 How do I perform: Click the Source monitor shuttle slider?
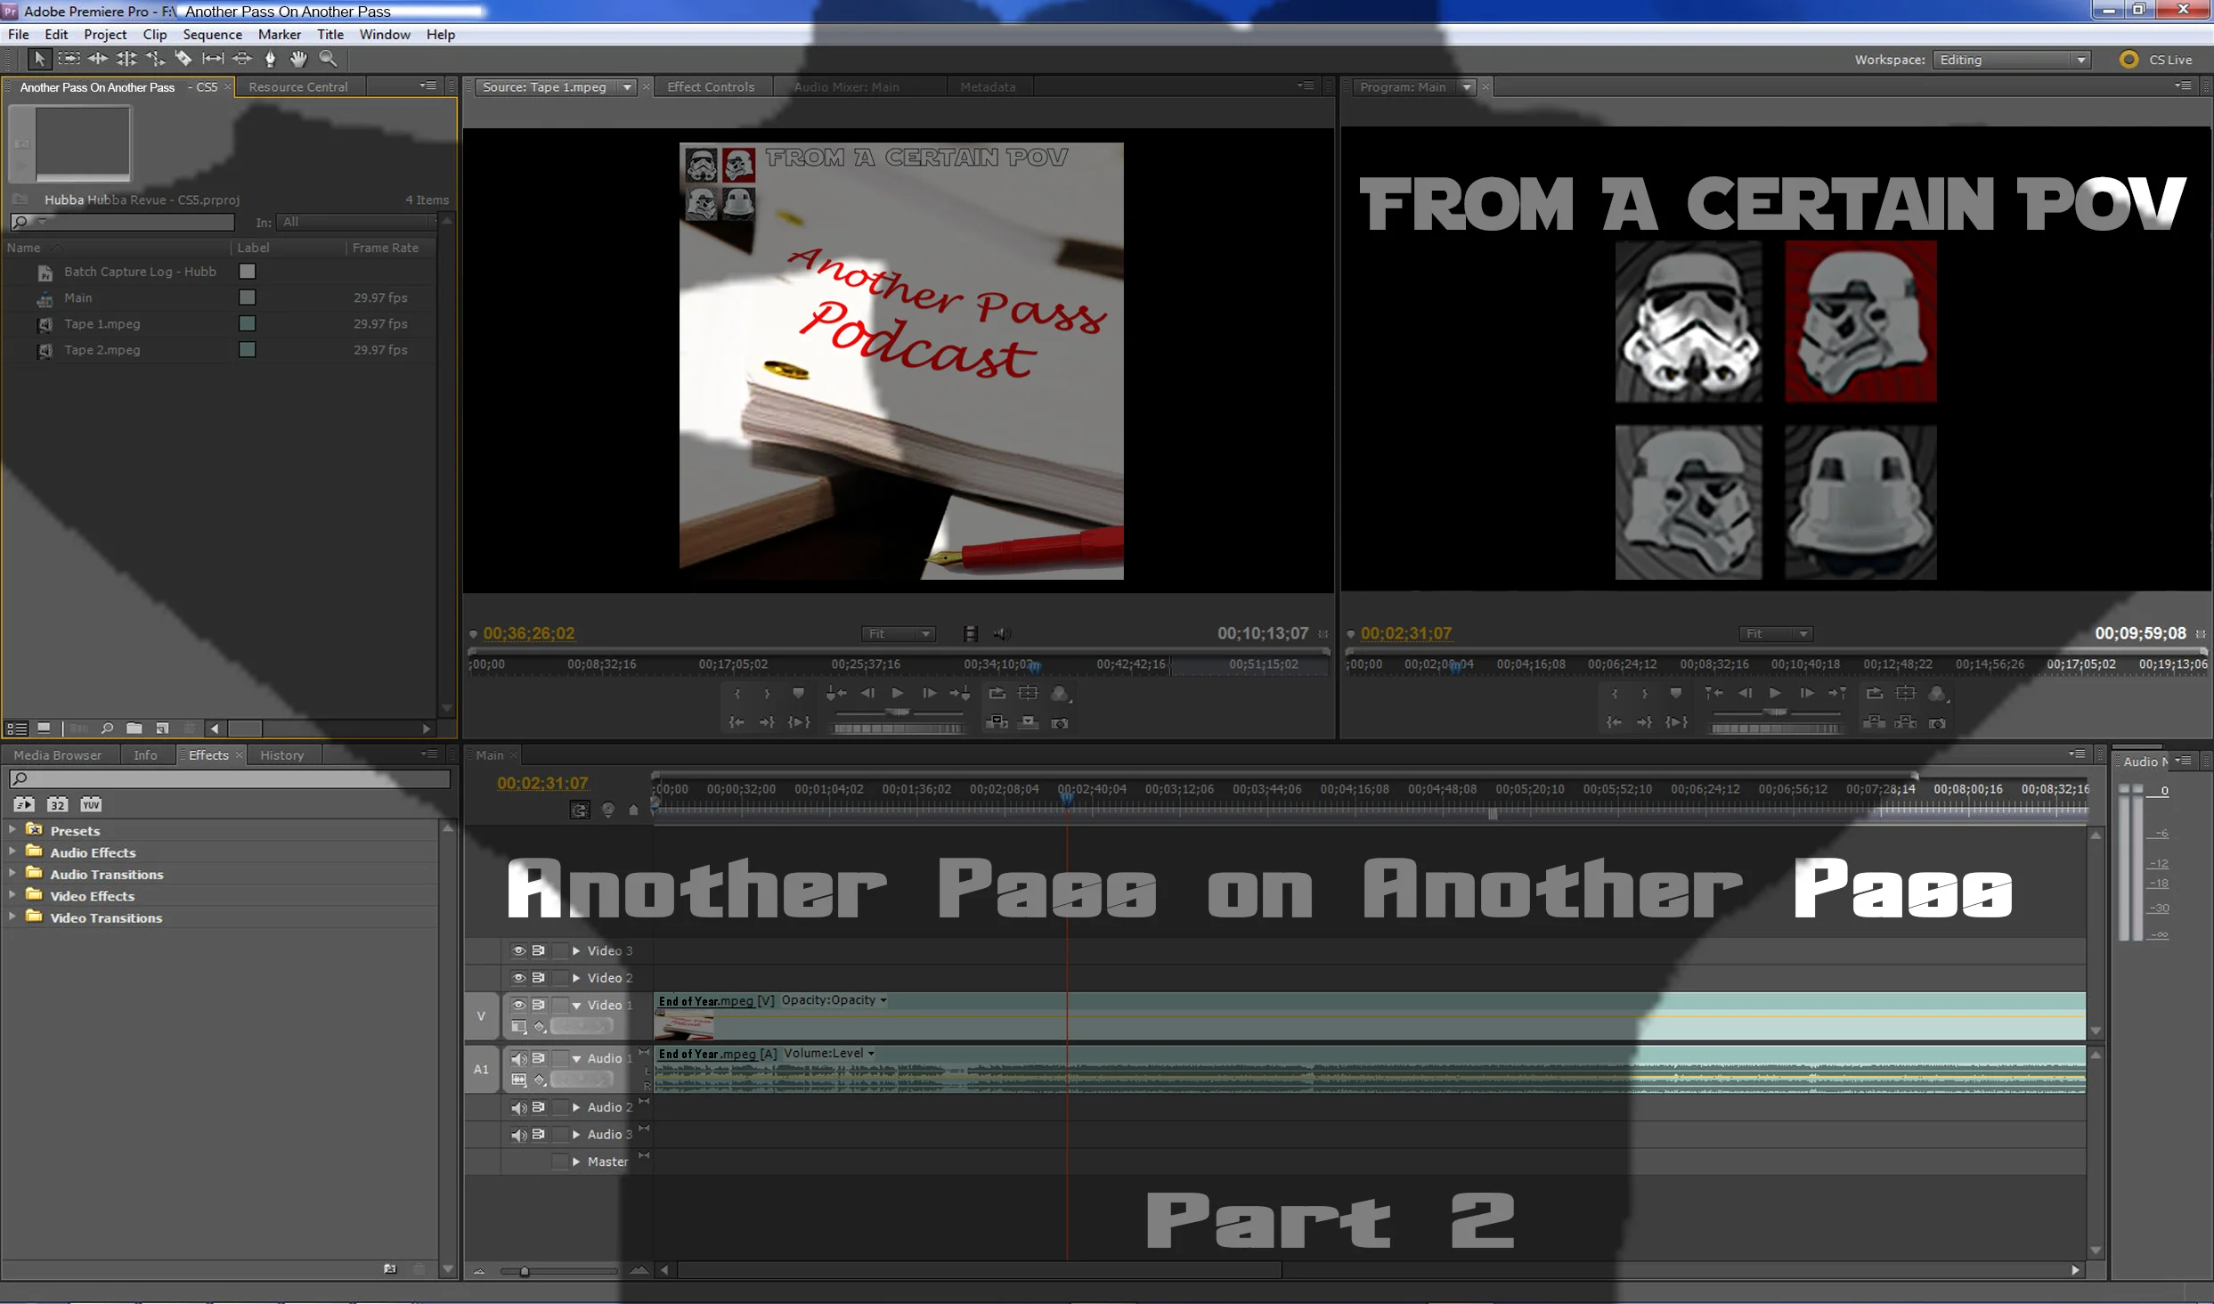click(898, 713)
